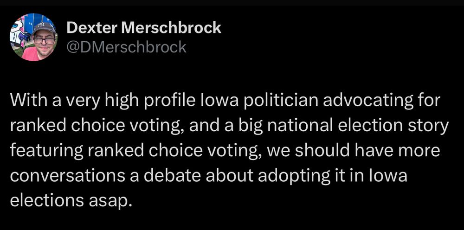The height and width of the screenshot is (230, 464).
Task: Open Dexter Merschbrock's profile picture
Action: pyautogui.click(x=33, y=37)
